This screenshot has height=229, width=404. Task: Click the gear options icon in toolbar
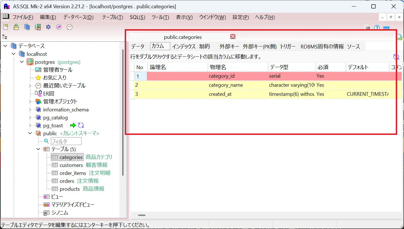48,27
